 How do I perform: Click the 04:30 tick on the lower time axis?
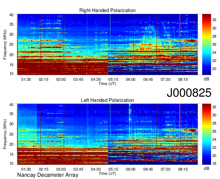tap(96, 169)
